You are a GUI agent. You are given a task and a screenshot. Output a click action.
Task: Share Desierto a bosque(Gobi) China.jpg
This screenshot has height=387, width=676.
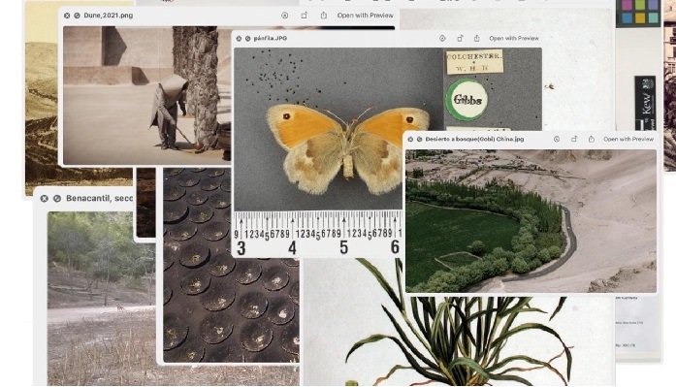pos(591,139)
